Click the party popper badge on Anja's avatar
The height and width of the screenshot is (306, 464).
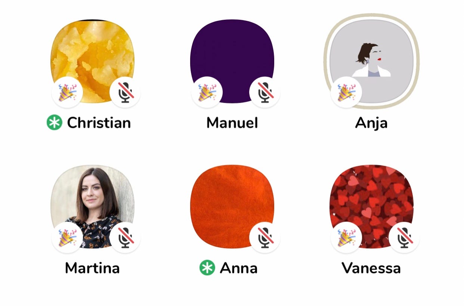[346, 92]
